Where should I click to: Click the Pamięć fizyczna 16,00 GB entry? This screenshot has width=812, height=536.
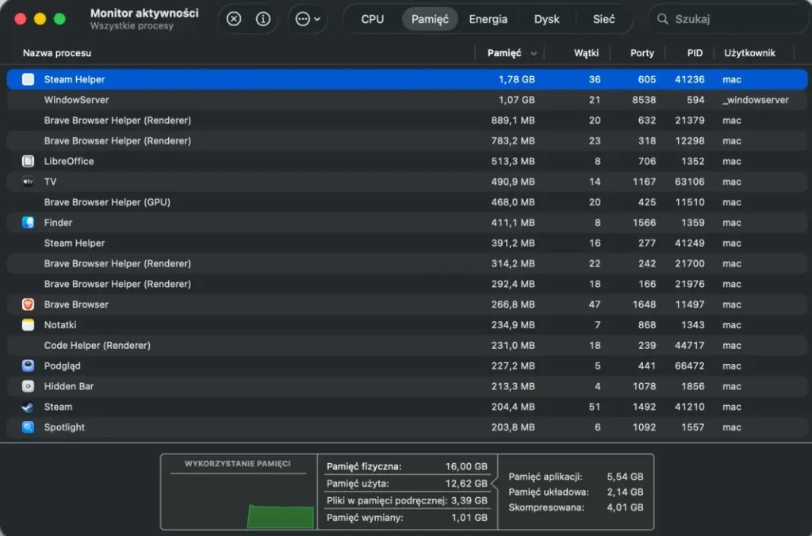pos(407,466)
